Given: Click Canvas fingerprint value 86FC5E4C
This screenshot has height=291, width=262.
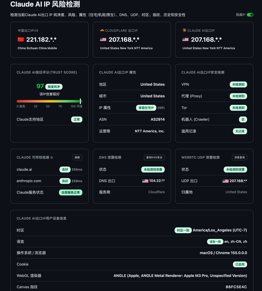Looking at the screenshot, I should pyautogui.click(x=236, y=287).
